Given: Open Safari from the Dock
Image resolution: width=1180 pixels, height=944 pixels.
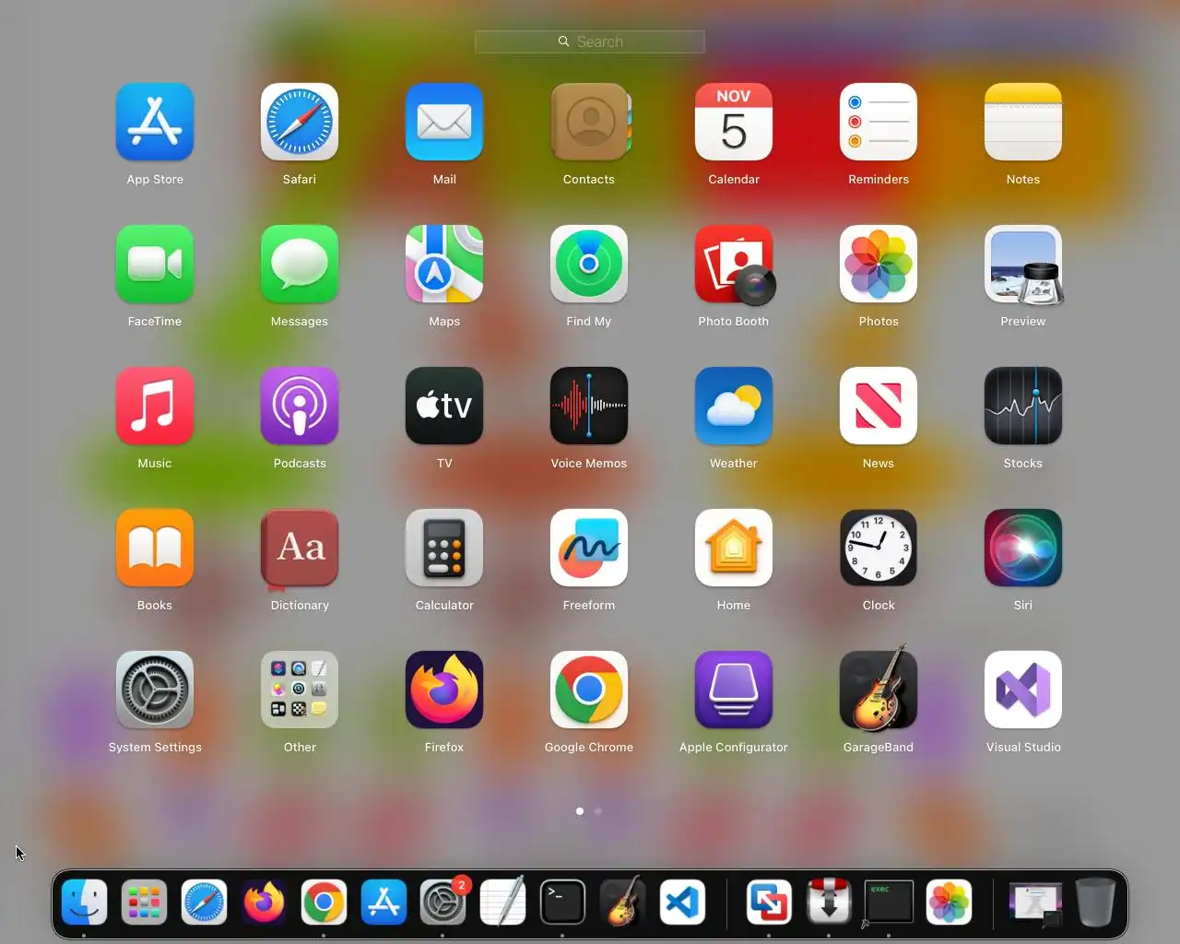Looking at the screenshot, I should tap(204, 903).
